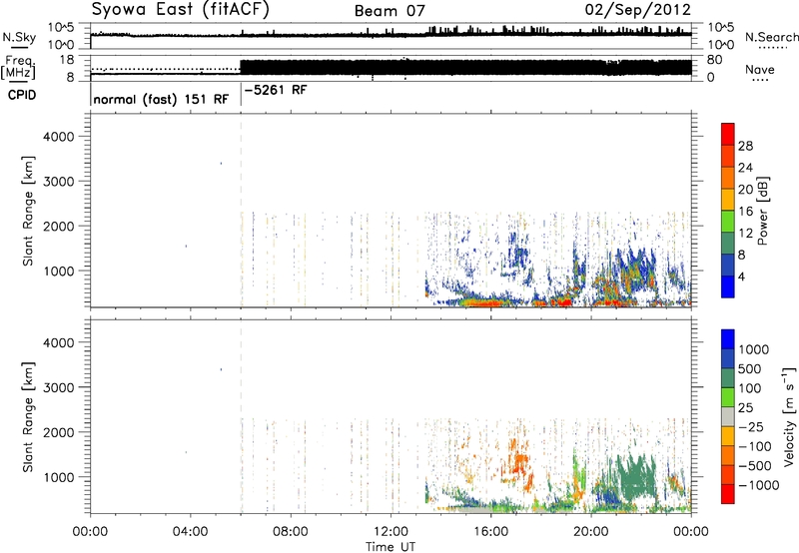
Task: Click the "08:00" time tick label
Action: point(291,532)
